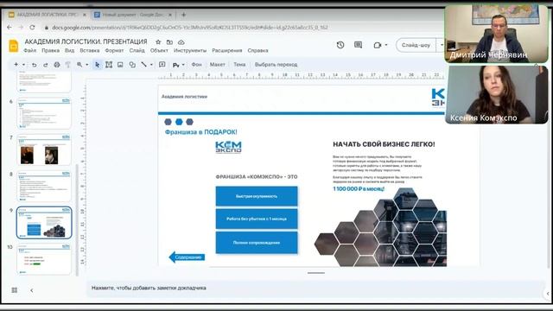Add a comment from toolbar
This screenshot has height=311, width=553.
[162, 65]
